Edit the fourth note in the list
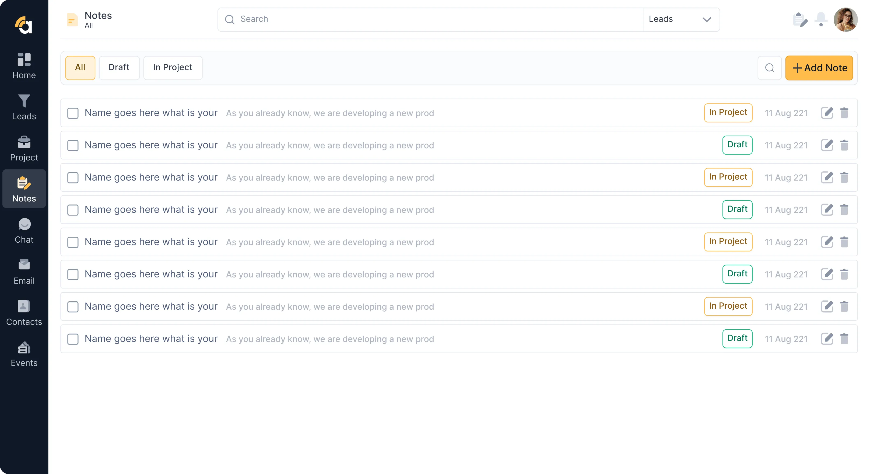 [827, 210]
